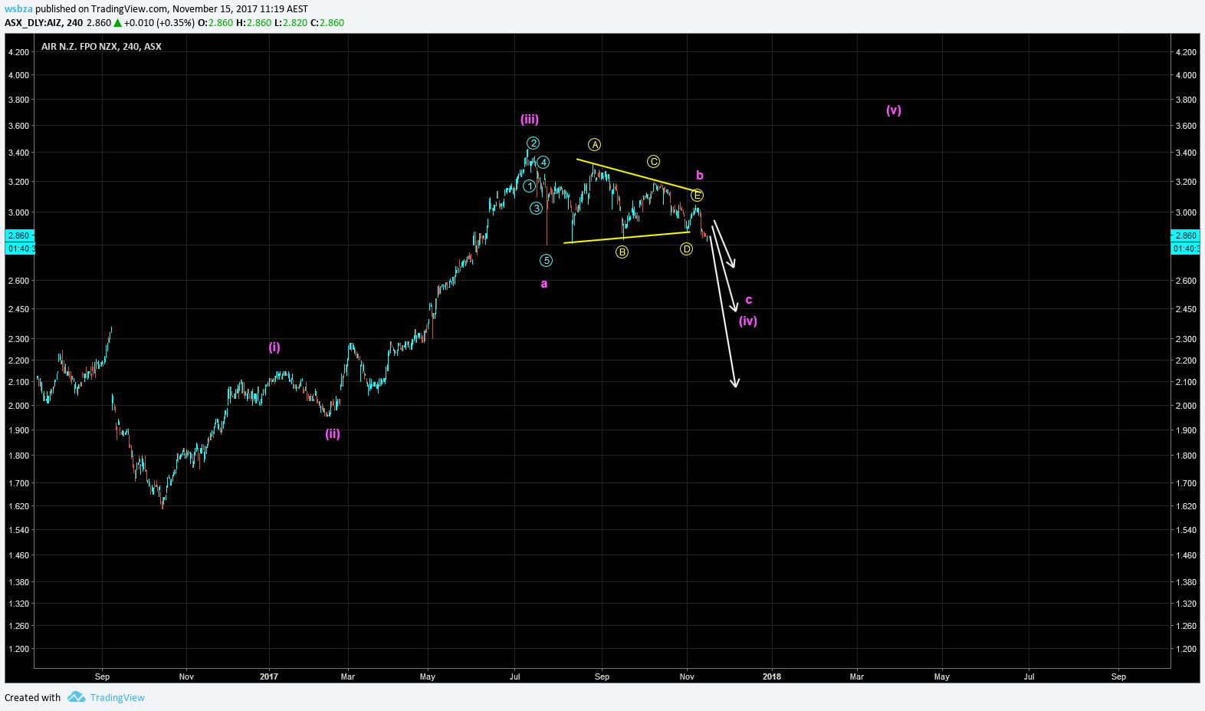The height and width of the screenshot is (711, 1205).
Task: Click the cyan circled 4 marker
Action: pos(543,163)
